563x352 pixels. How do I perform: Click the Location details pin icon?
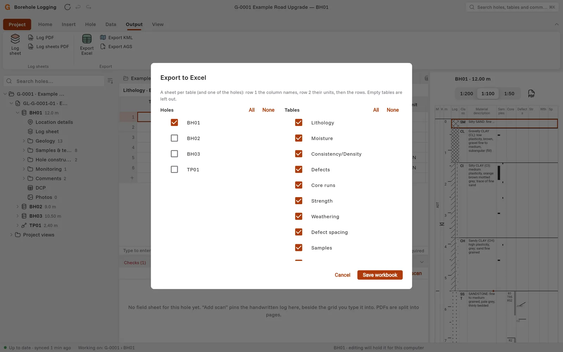coord(30,122)
